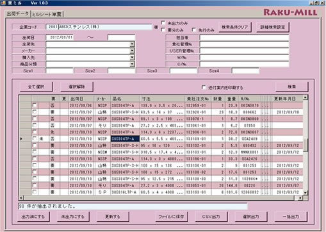Image resolution: width=326 pixels, height=232 pixels.
Task: Open the メーカー dropdown list
Action: tap(133, 51)
